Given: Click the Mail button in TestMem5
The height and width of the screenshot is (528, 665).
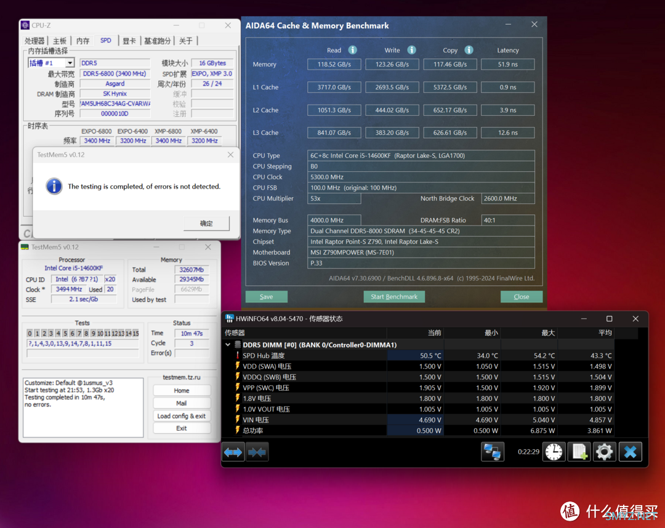Looking at the screenshot, I should pos(182,403).
